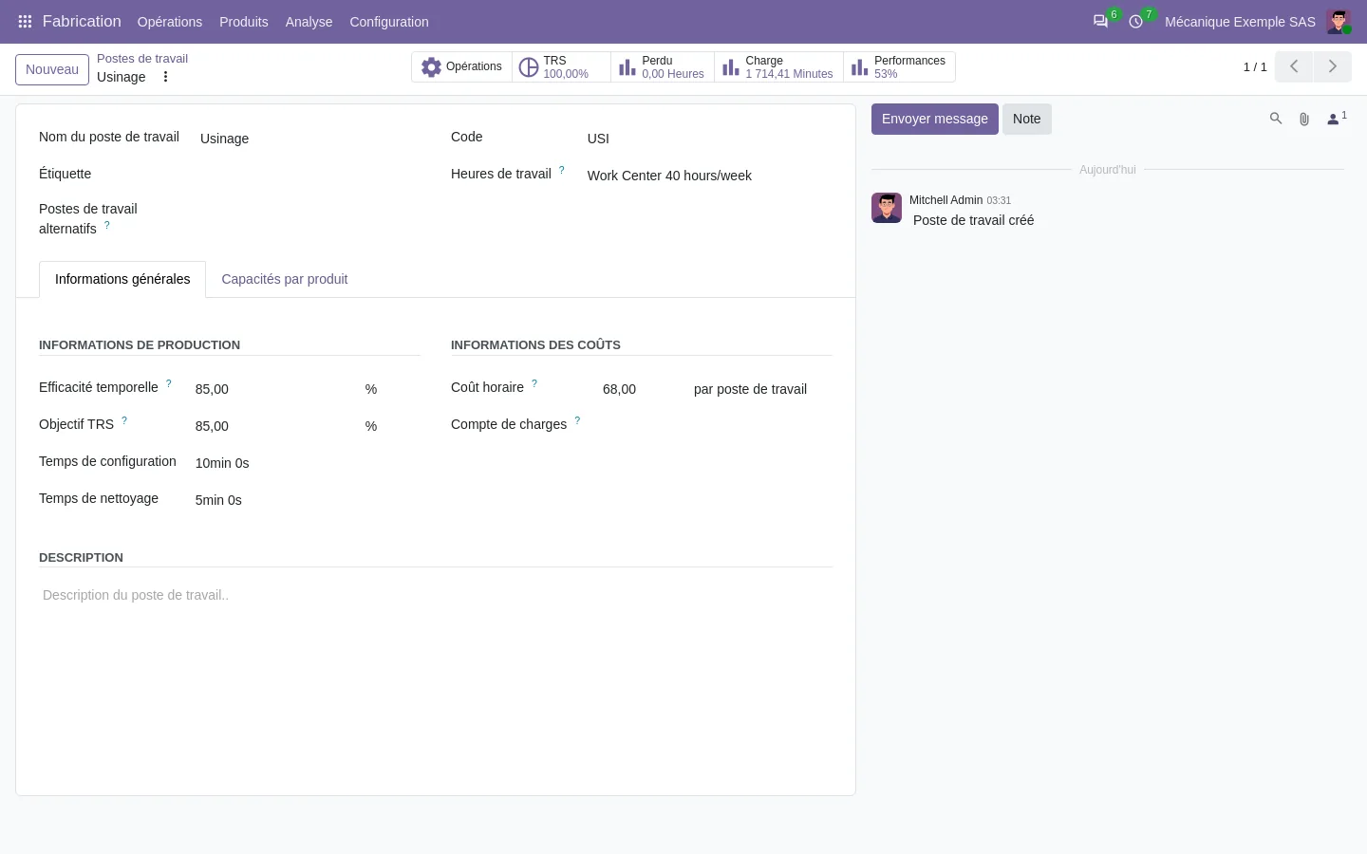Go to previous record arrow
Screen dimensions: 1367x854
coord(1294,66)
